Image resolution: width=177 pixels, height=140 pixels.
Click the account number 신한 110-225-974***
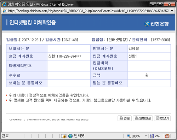coord(65,56)
